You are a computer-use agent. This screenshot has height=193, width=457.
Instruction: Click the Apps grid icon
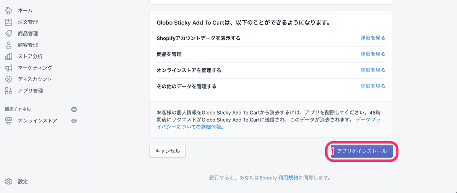(8, 91)
